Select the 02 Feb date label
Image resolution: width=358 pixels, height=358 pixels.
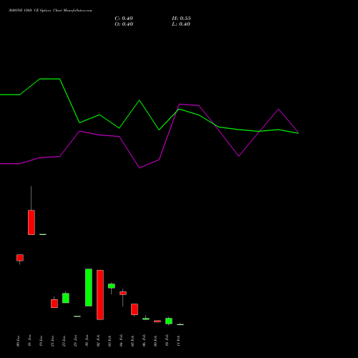[x=99, y=341]
